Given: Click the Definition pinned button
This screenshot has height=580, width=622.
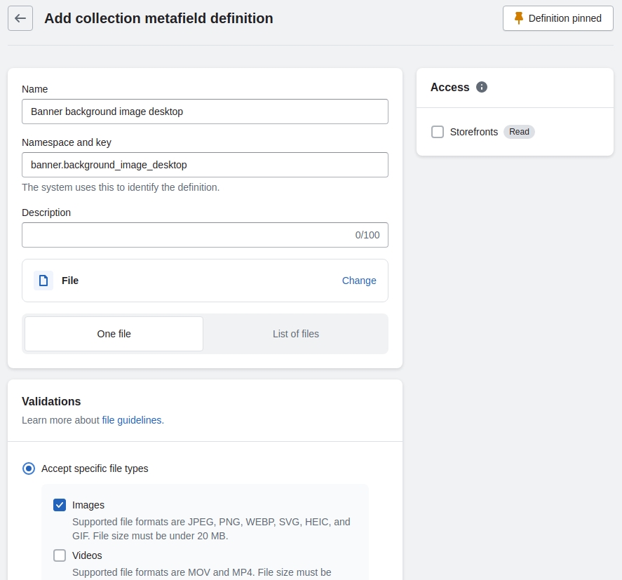Looking at the screenshot, I should tap(557, 18).
